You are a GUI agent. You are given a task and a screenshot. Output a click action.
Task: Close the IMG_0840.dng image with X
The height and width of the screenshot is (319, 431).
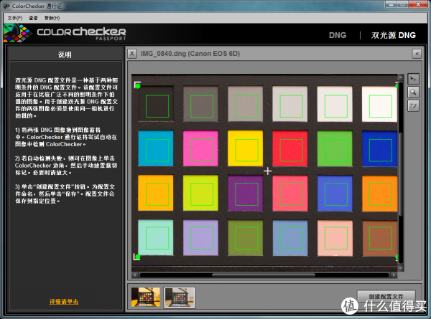132,54
